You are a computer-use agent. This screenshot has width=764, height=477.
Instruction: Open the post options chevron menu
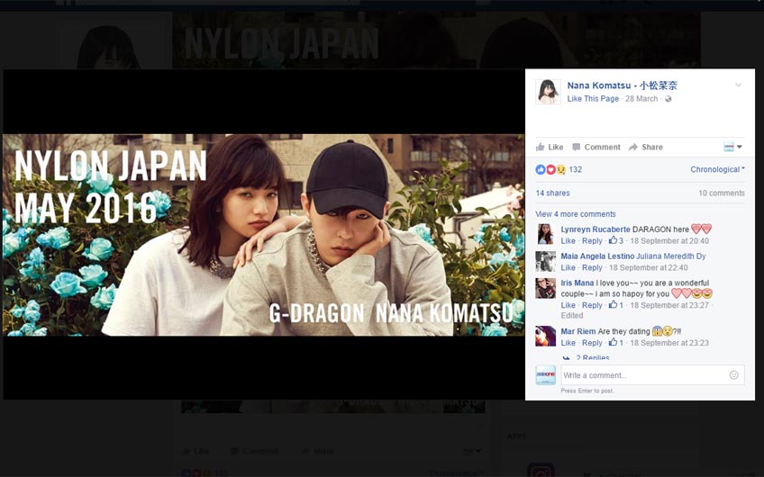pos(738,85)
